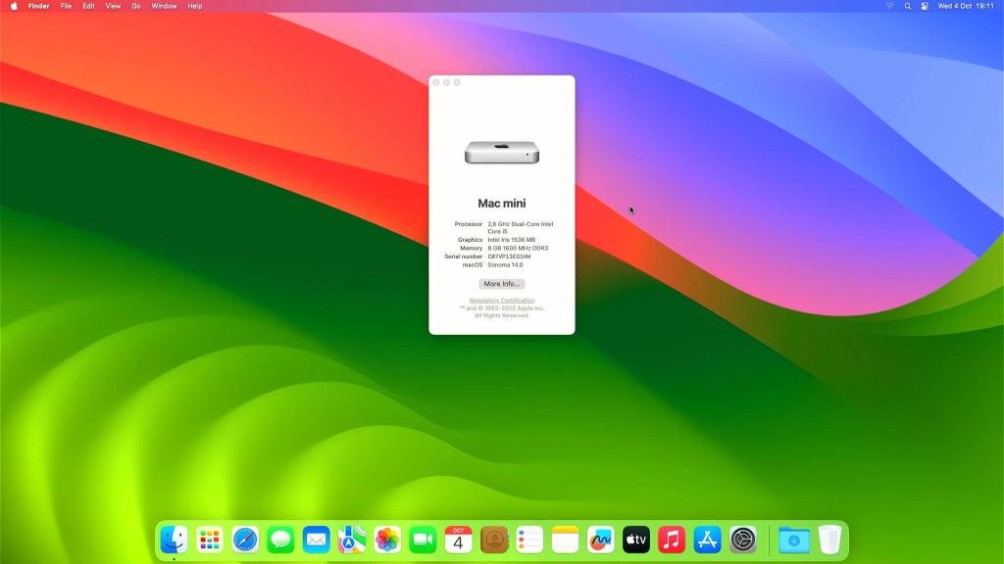Open the Finder menu in the menu bar
The image size is (1004, 564).
click(x=38, y=6)
